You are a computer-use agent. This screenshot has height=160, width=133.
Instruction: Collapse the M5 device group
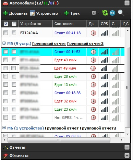click(x=4, y=43)
